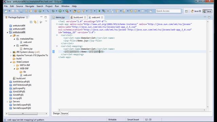Click the New file wizard icon
Screen dimensions: 217x122
coord(6,11)
